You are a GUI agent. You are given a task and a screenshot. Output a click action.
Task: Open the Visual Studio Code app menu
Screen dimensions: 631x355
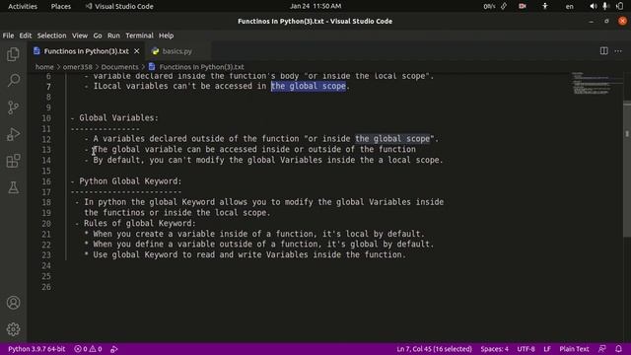119,6
